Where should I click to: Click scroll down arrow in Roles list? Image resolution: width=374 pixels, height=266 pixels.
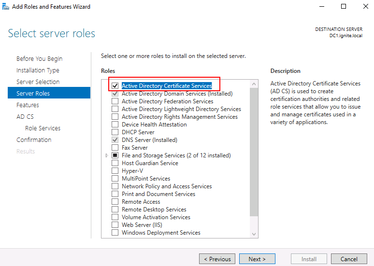[254, 234]
